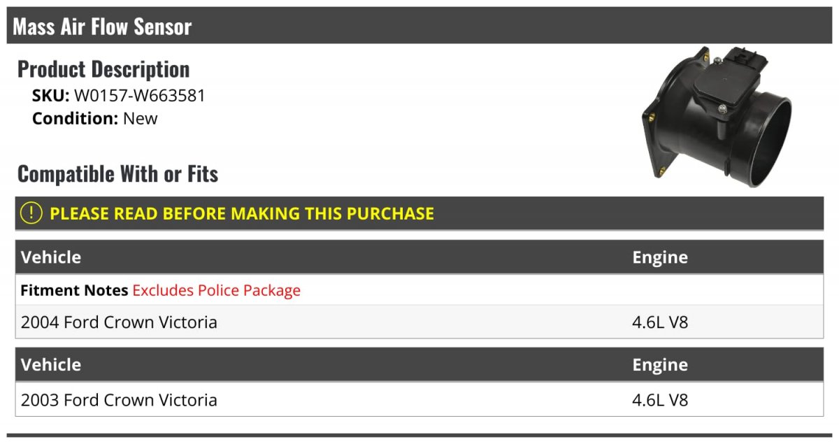This screenshot has height=444, width=839.
Task: Click the "Mass Air Flow Sensor" title
Action: 102,27
